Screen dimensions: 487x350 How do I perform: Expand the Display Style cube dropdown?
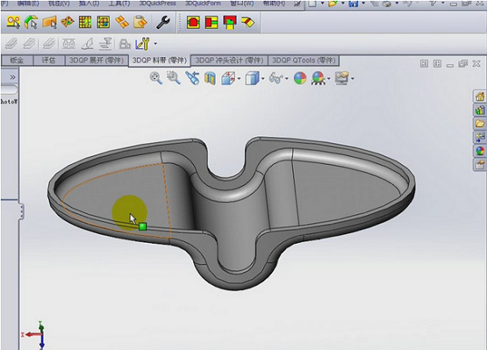coord(262,79)
